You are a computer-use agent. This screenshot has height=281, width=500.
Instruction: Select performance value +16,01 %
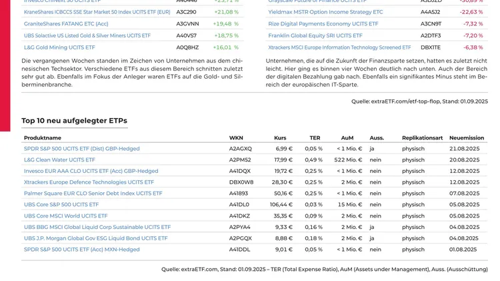coord(225,47)
